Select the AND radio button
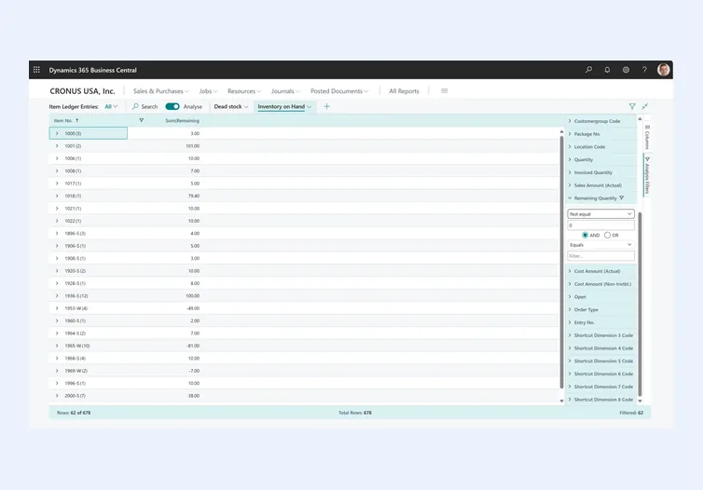The width and height of the screenshot is (703, 490). coord(586,235)
